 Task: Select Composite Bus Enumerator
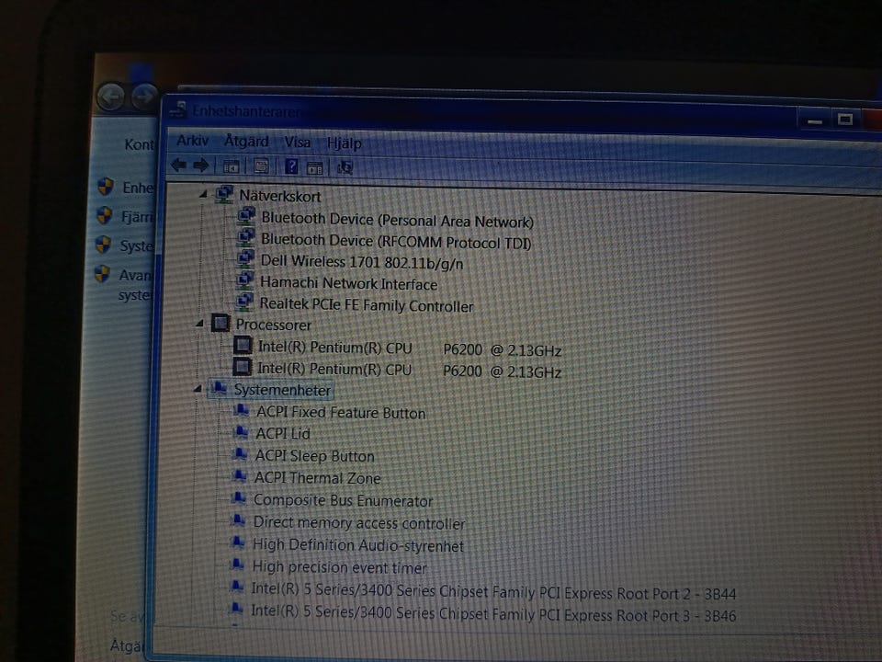[343, 500]
